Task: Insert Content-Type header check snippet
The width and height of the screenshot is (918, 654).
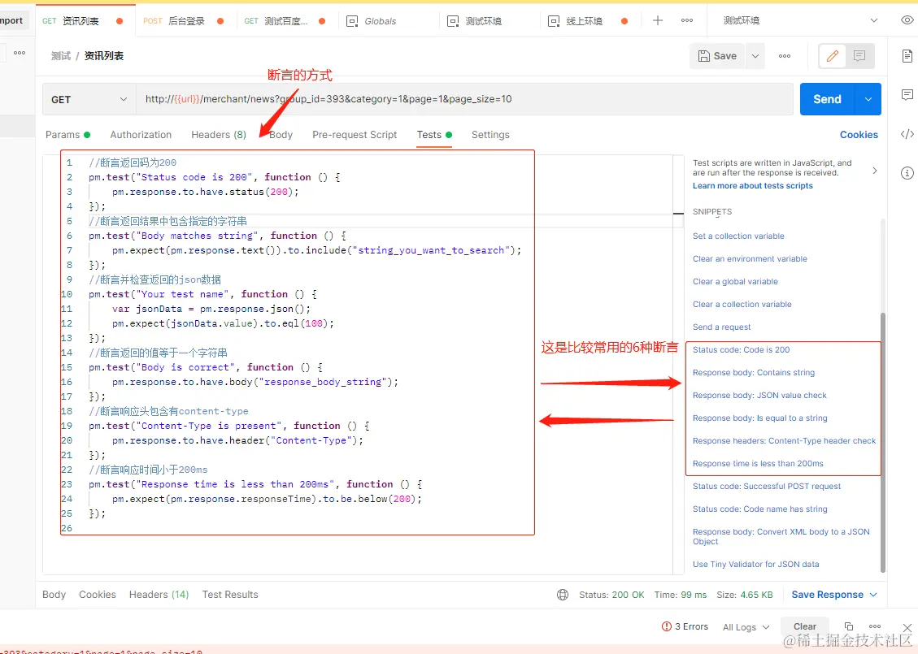Action: point(784,441)
